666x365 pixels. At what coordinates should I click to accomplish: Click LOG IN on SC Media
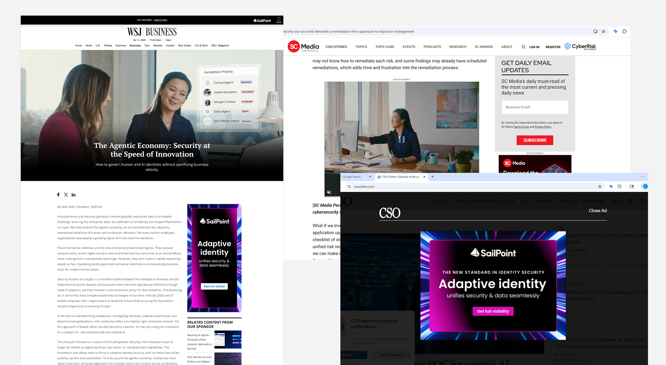(534, 47)
